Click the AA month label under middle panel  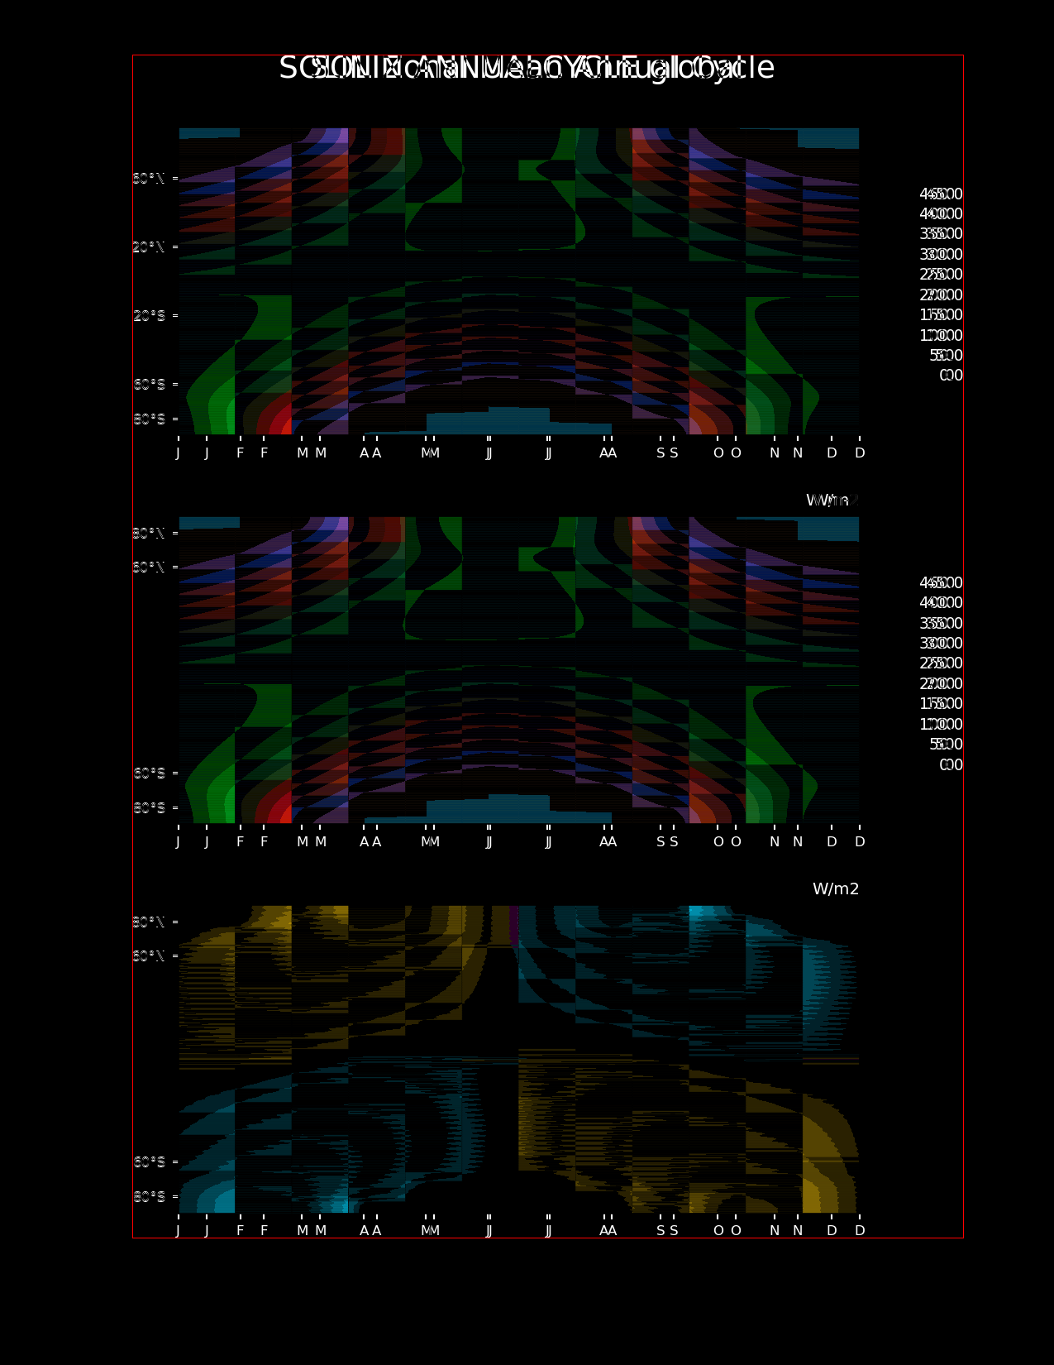pos(608,841)
